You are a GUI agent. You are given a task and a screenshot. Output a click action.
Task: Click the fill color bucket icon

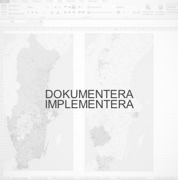click(x=52, y=12)
